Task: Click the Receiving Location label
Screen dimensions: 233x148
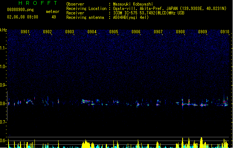Action: click(x=86, y=9)
